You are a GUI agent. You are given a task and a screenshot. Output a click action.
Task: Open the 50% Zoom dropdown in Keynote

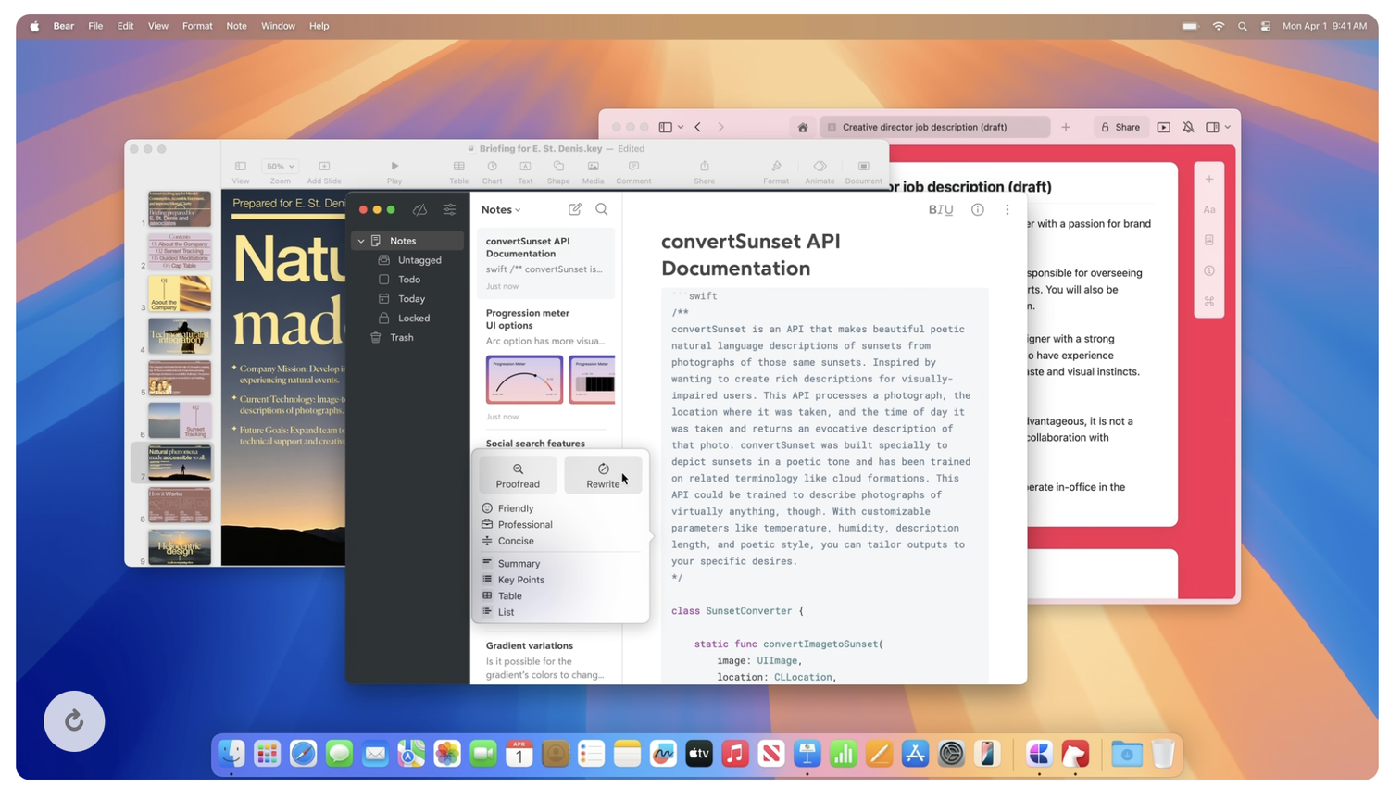(x=280, y=167)
